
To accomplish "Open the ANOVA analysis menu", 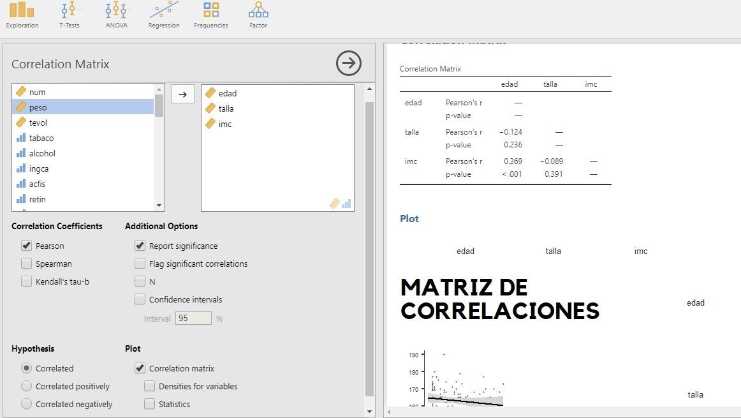I will (116, 15).
